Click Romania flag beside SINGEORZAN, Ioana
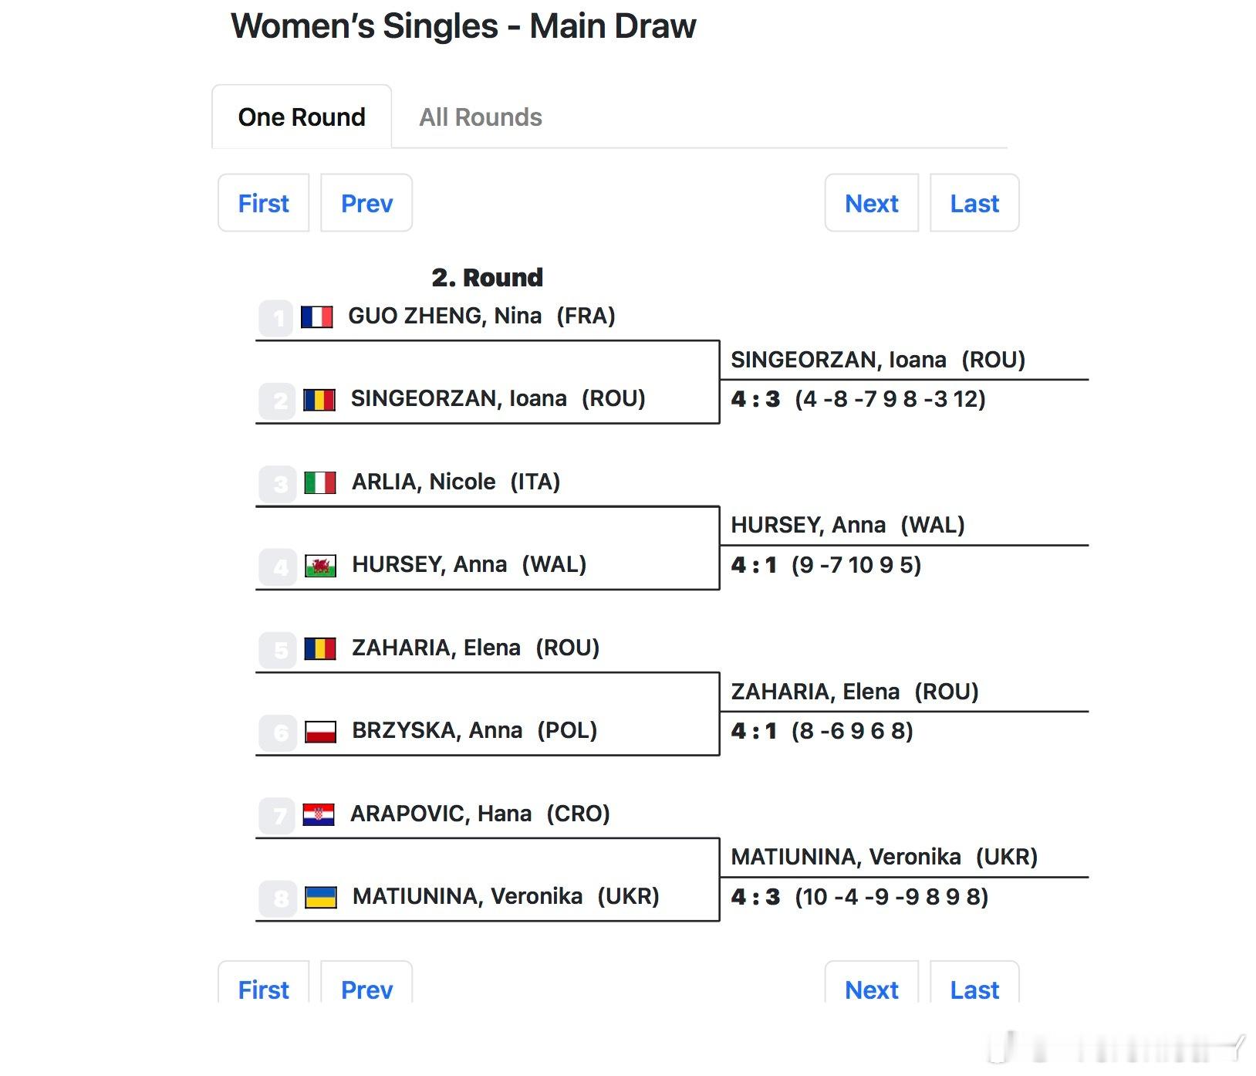 point(319,400)
